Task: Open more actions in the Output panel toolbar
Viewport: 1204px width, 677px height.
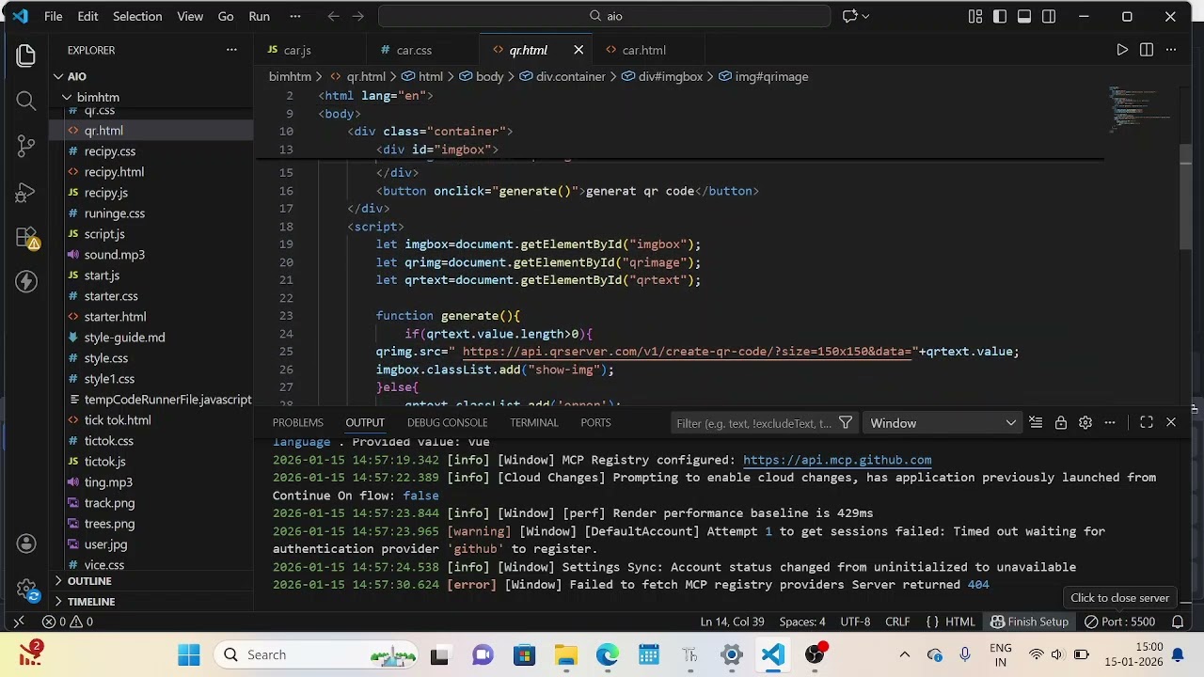Action: coord(1110,423)
